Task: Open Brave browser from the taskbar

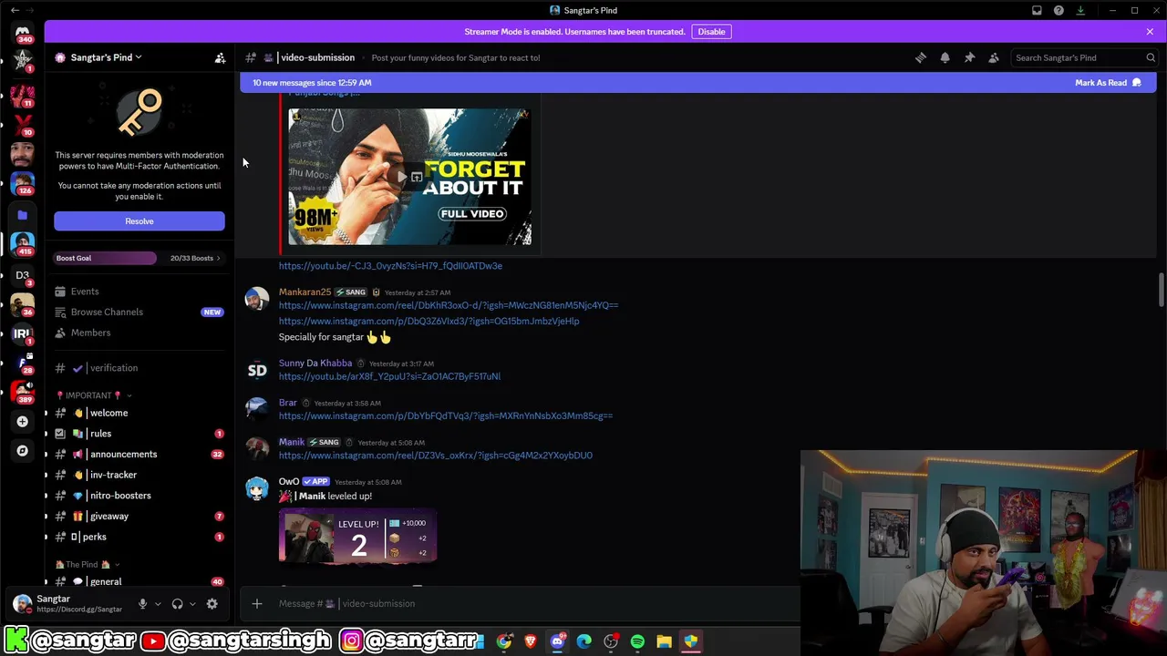Action: [x=531, y=641]
